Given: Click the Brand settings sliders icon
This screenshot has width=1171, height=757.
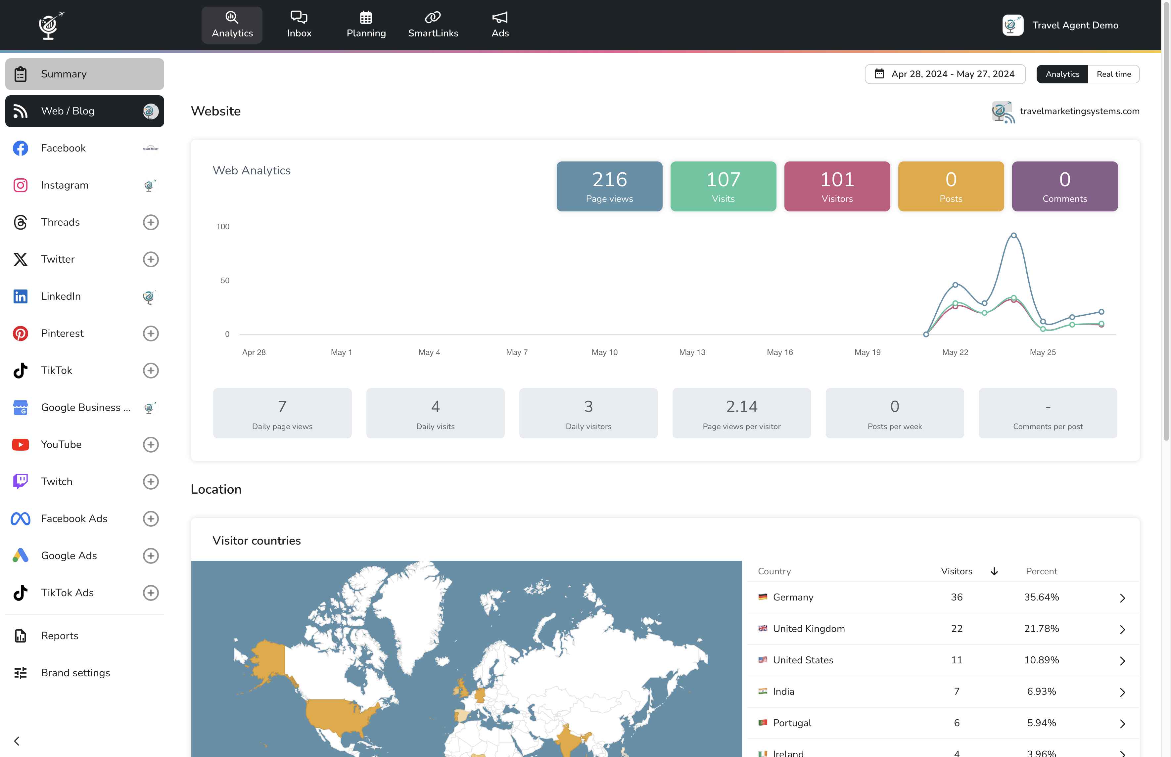Looking at the screenshot, I should 20,673.
